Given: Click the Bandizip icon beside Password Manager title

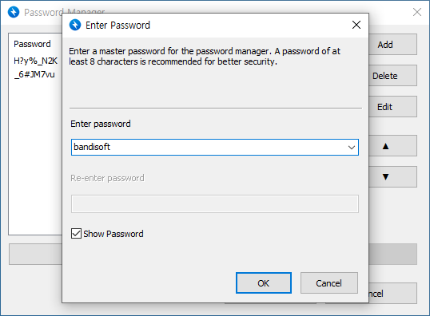Looking at the screenshot, I should click(14, 12).
